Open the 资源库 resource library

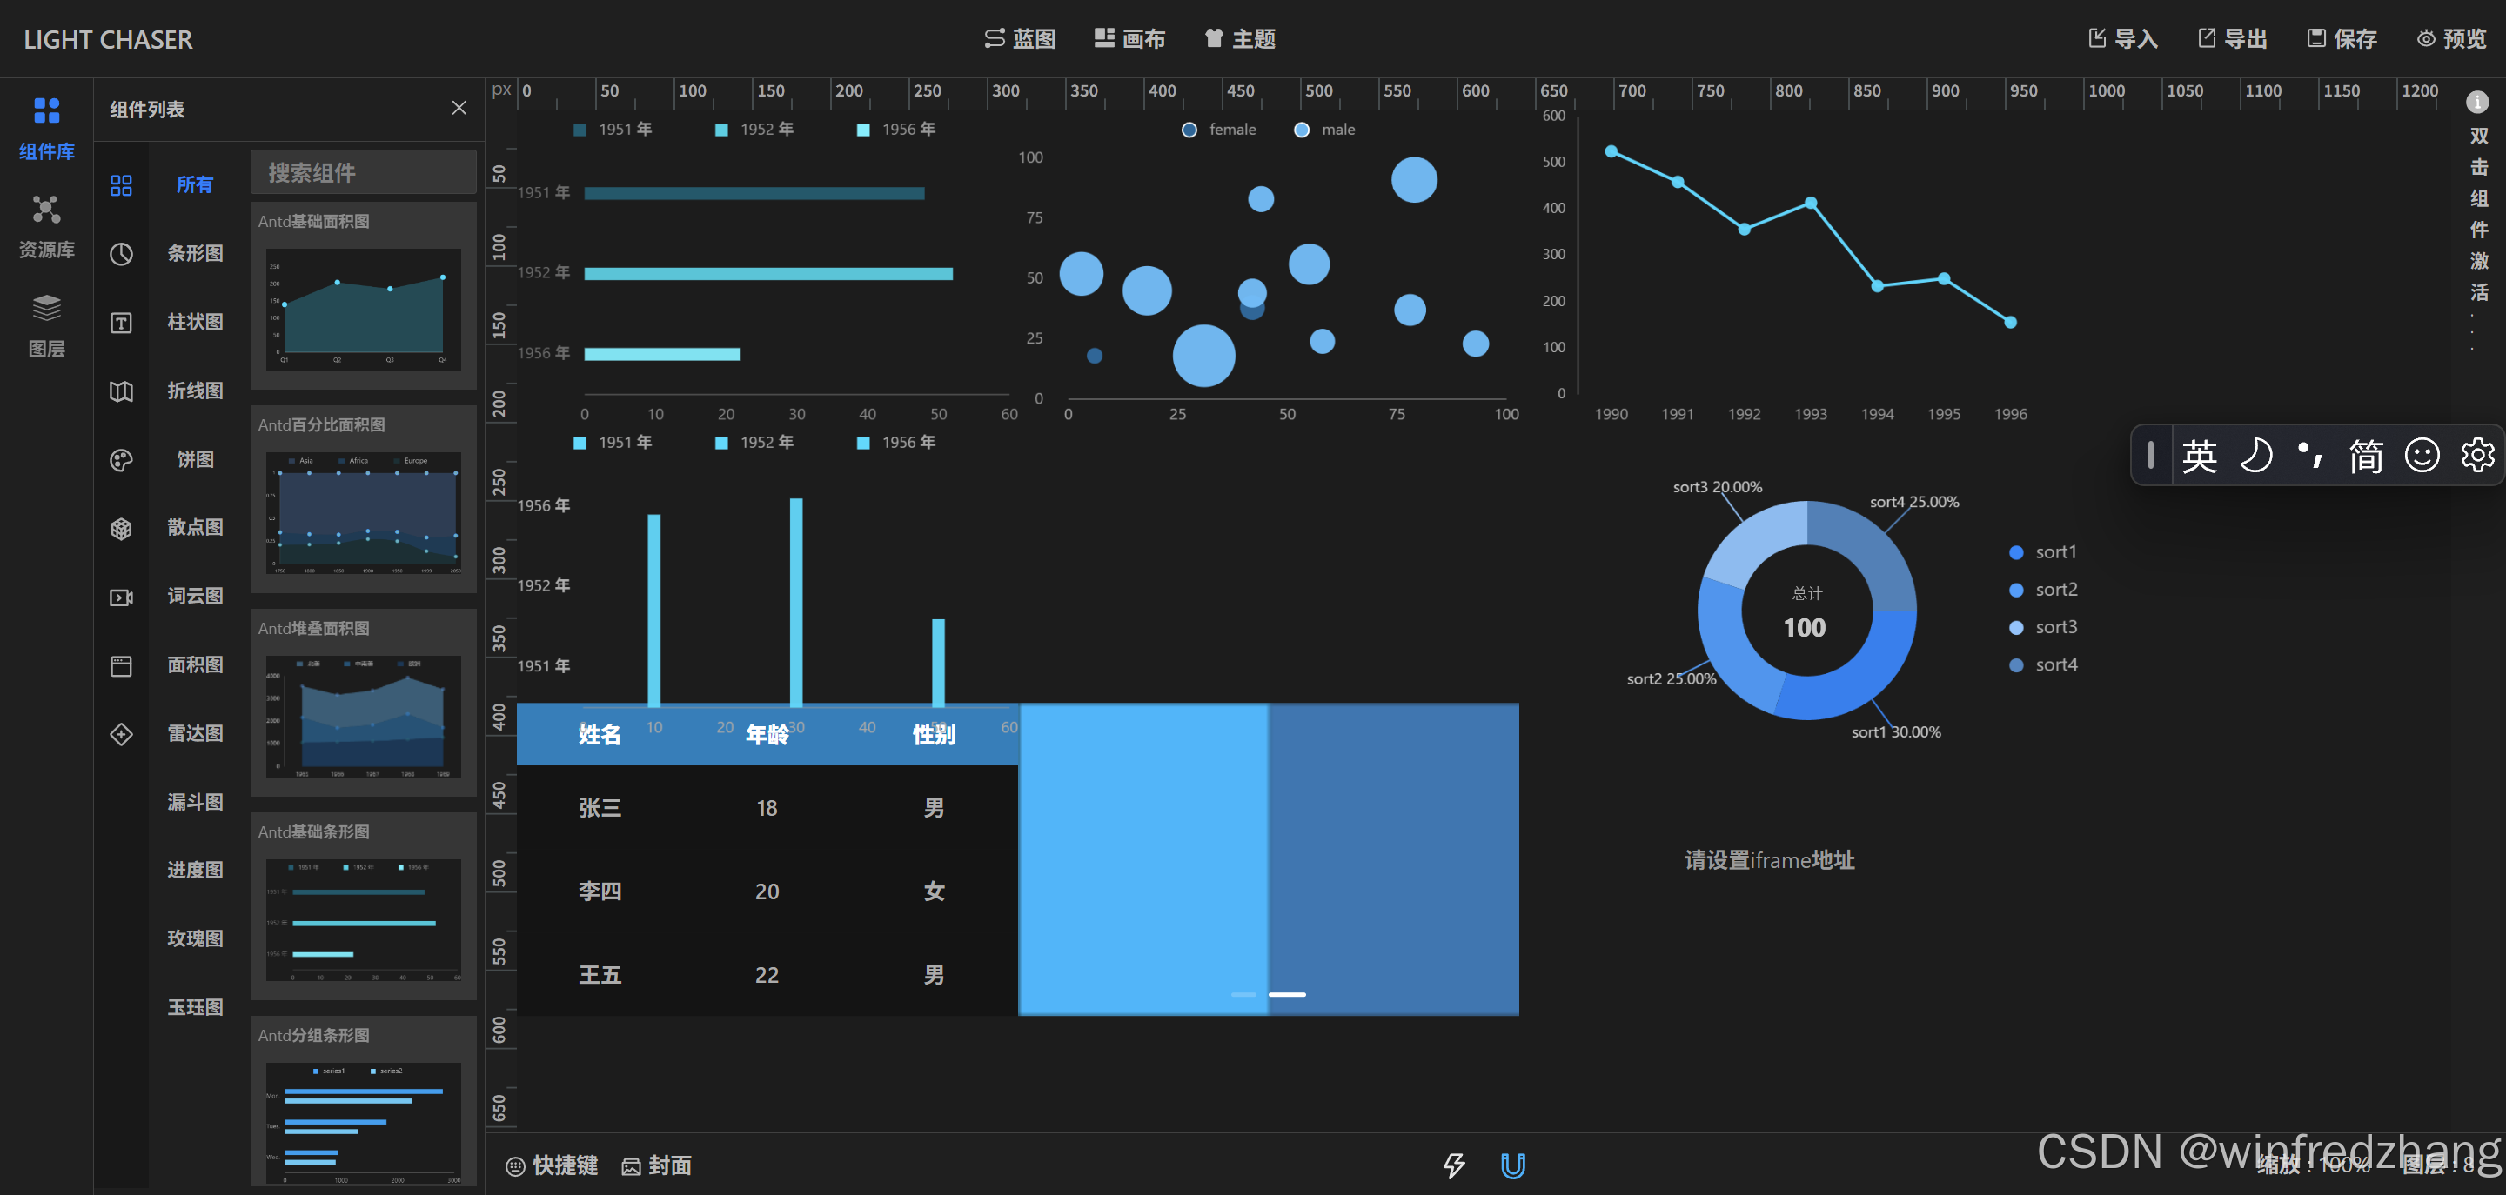47,226
